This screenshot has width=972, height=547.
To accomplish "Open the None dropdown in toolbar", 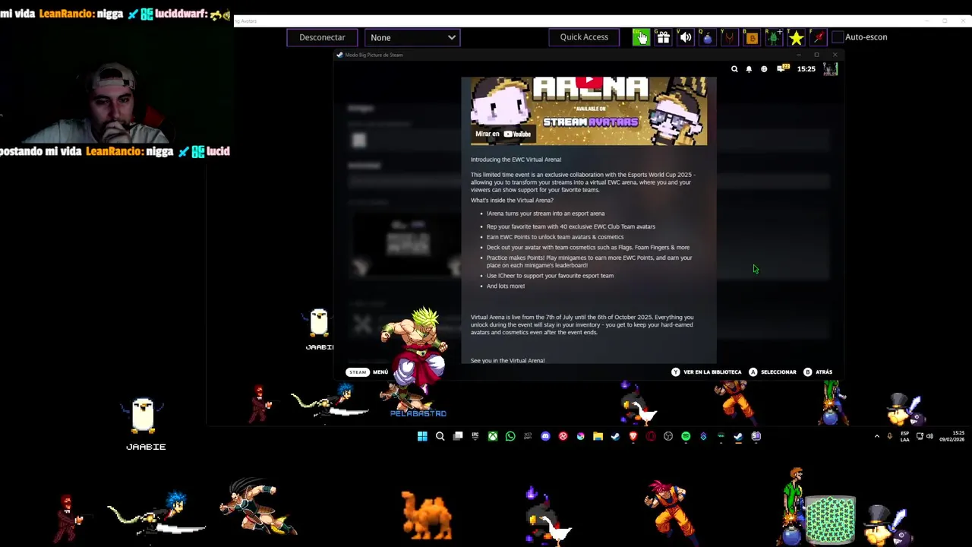I will coord(412,37).
